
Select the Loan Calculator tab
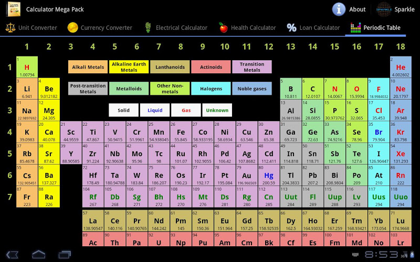click(x=313, y=28)
